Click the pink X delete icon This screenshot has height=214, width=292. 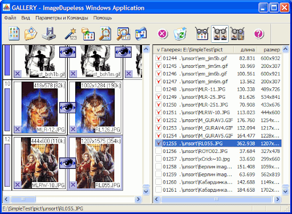[x=162, y=34]
